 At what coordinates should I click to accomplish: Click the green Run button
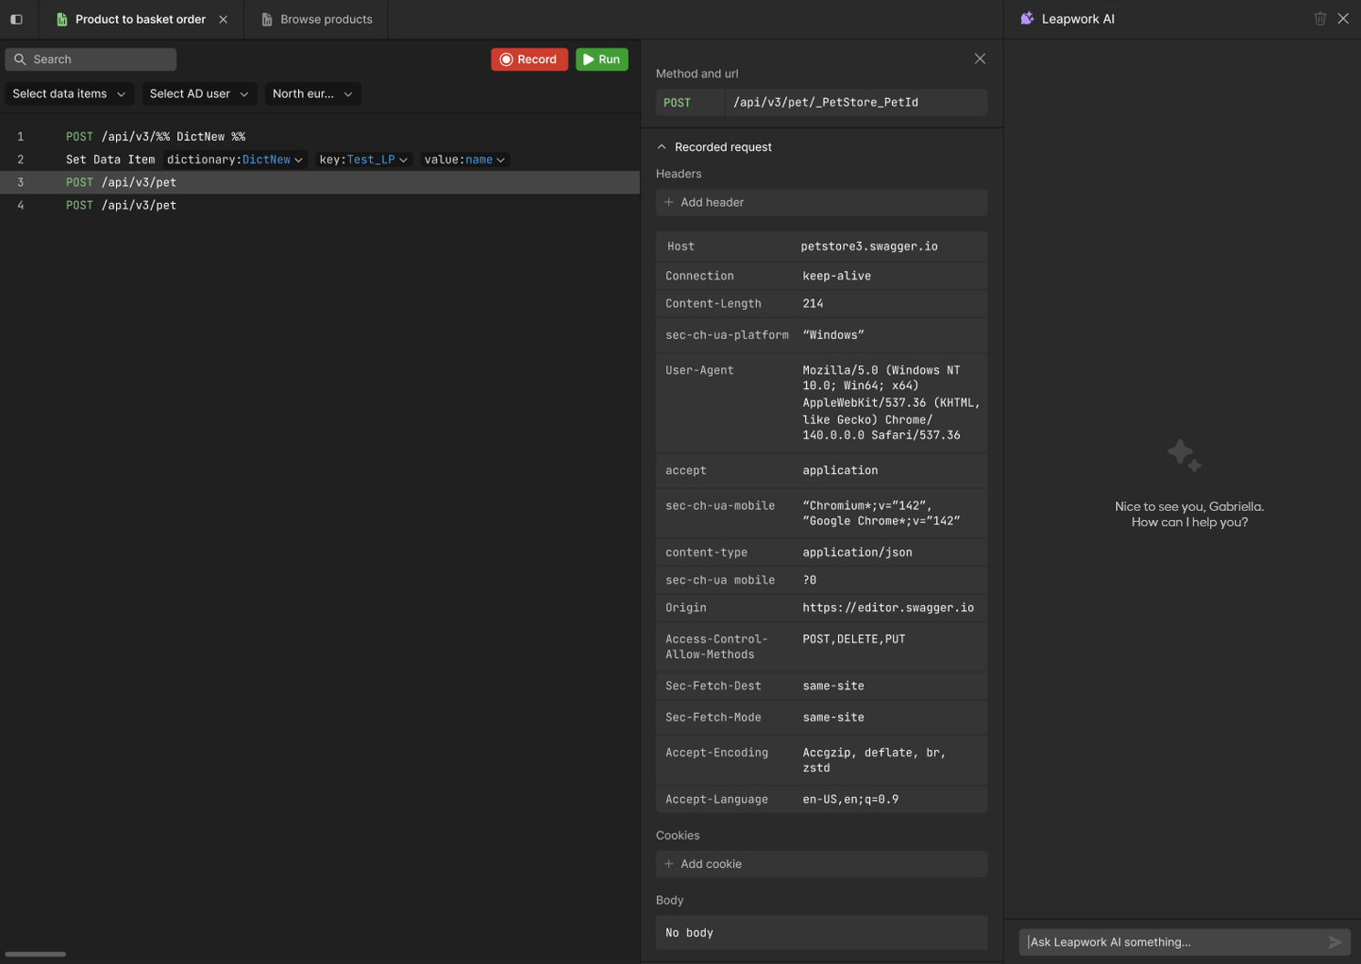pos(601,59)
